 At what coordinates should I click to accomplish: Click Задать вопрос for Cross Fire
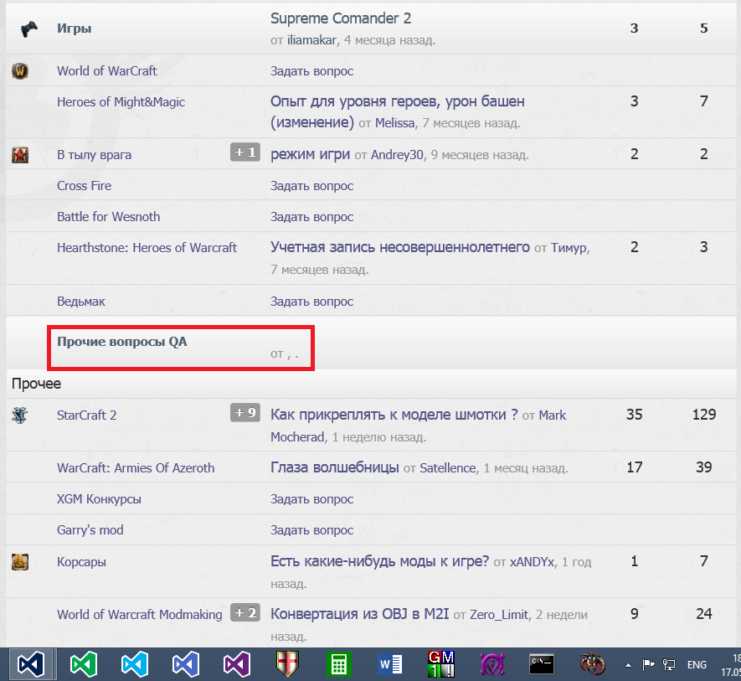click(x=312, y=186)
